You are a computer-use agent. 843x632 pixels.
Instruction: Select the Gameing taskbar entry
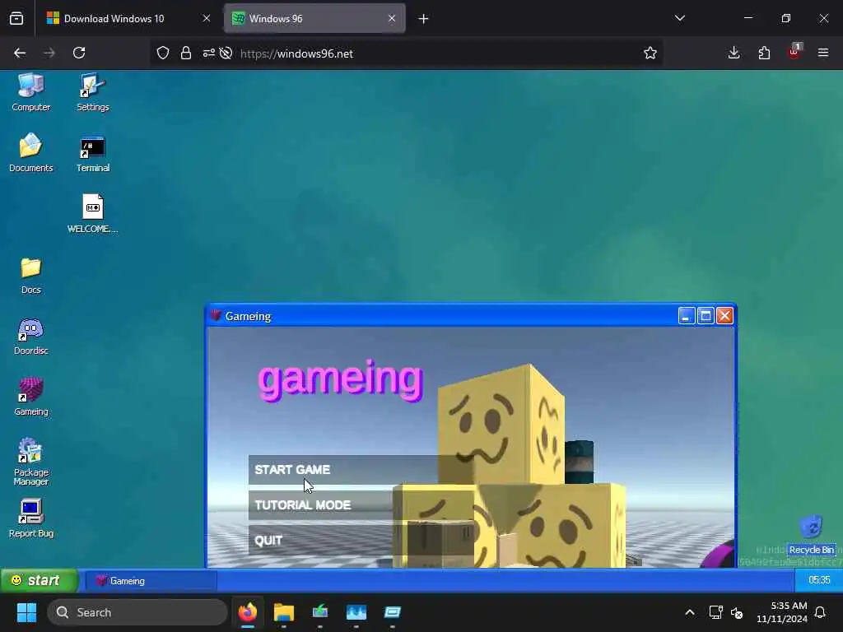tap(151, 581)
